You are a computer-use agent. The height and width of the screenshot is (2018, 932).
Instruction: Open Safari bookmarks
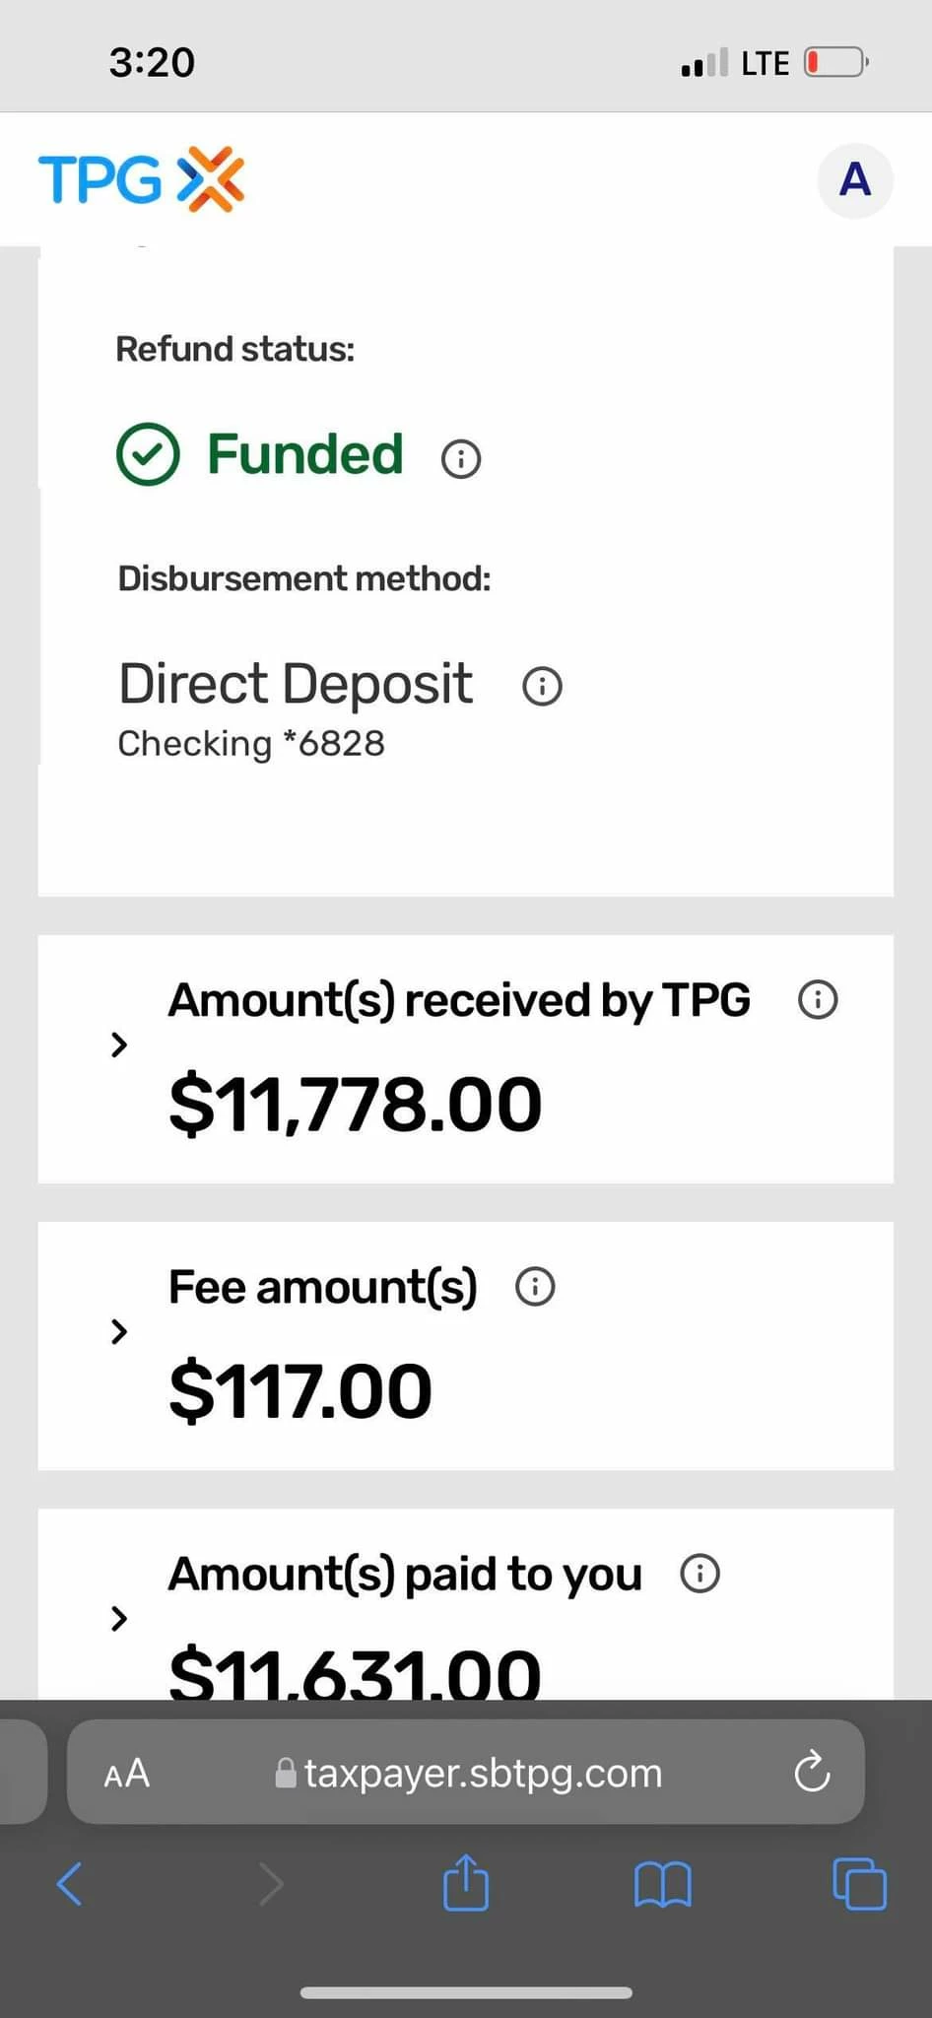[663, 1885]
